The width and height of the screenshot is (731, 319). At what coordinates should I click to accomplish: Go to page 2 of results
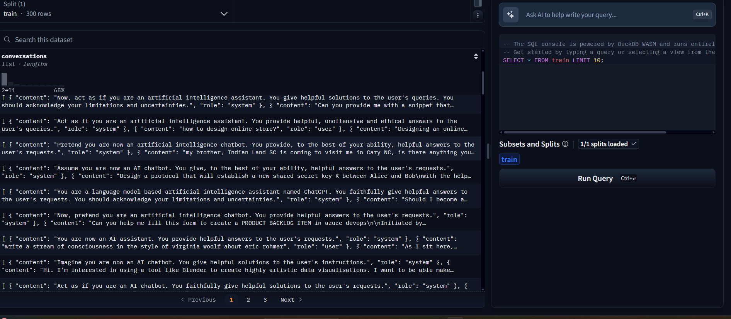(x=248, y=300)
